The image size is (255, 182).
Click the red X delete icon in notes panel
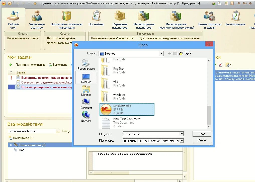tap(220, 65)
